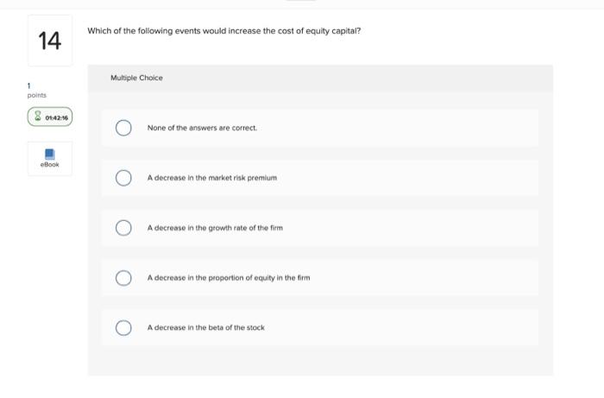Viewport: 604px width, 398px height.
Task: Choose radio button for decrease in market risk premium
Action: 123,178
